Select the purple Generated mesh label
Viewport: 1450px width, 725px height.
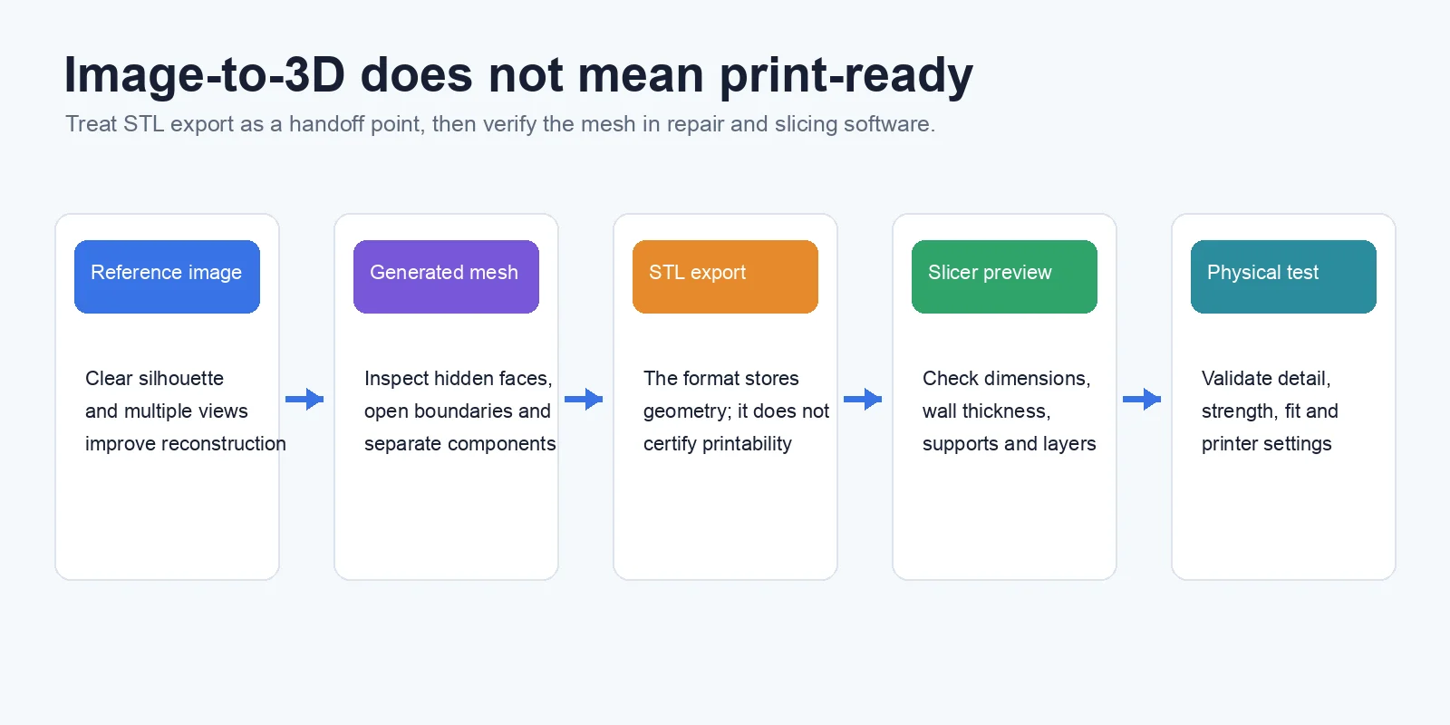point(446,276)
